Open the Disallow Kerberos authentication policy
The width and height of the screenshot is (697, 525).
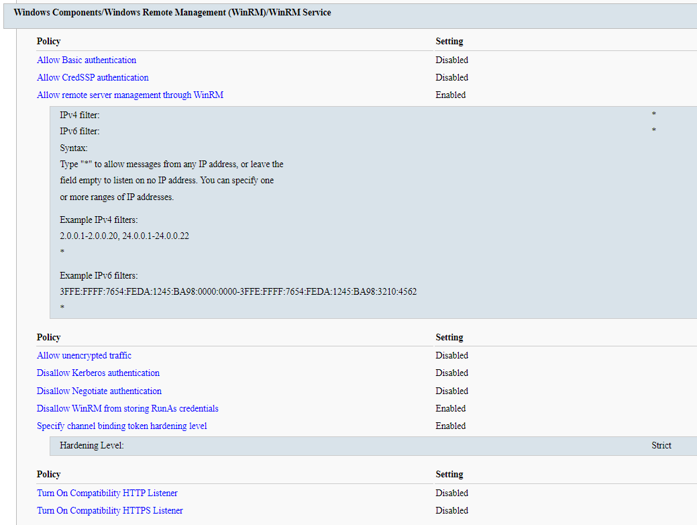98,373
